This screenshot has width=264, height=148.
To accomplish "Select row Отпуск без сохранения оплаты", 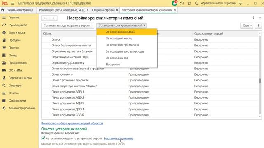I will (71, 46).
